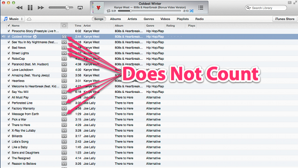The height and width of the screenshot is (168, 298).
Task: Skip back with the rewind button
Action: (x=19, y=8)
